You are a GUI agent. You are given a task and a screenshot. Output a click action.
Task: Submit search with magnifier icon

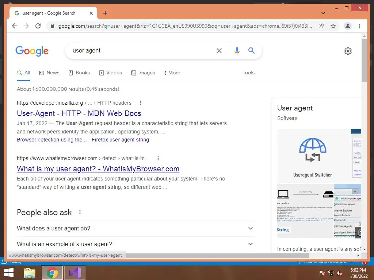tap(251, 50)
